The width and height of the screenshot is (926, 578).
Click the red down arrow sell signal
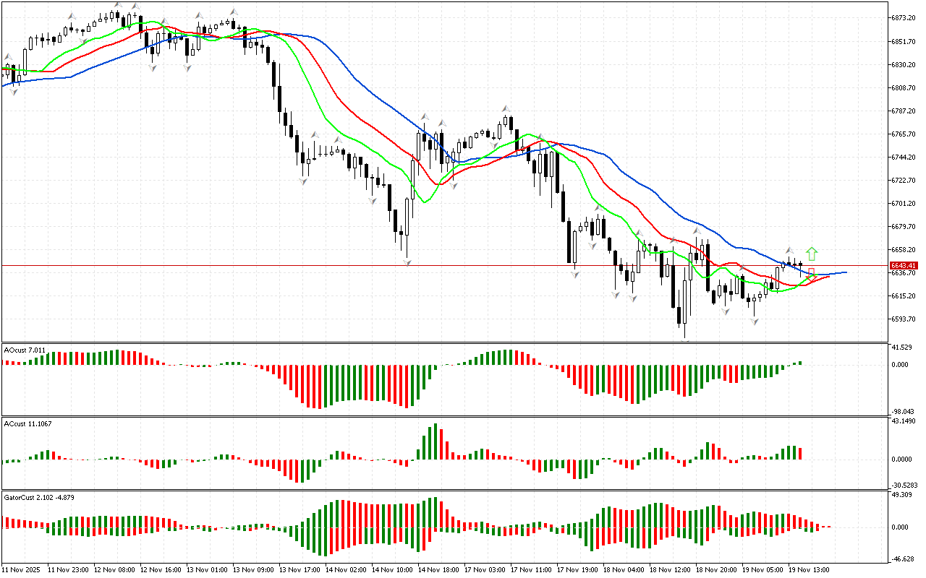pos(812,273)
